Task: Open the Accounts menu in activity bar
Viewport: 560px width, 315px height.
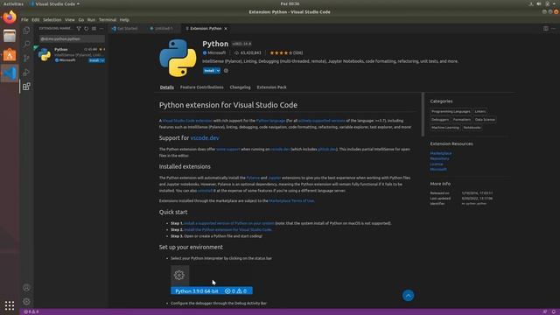Action: 26,288
